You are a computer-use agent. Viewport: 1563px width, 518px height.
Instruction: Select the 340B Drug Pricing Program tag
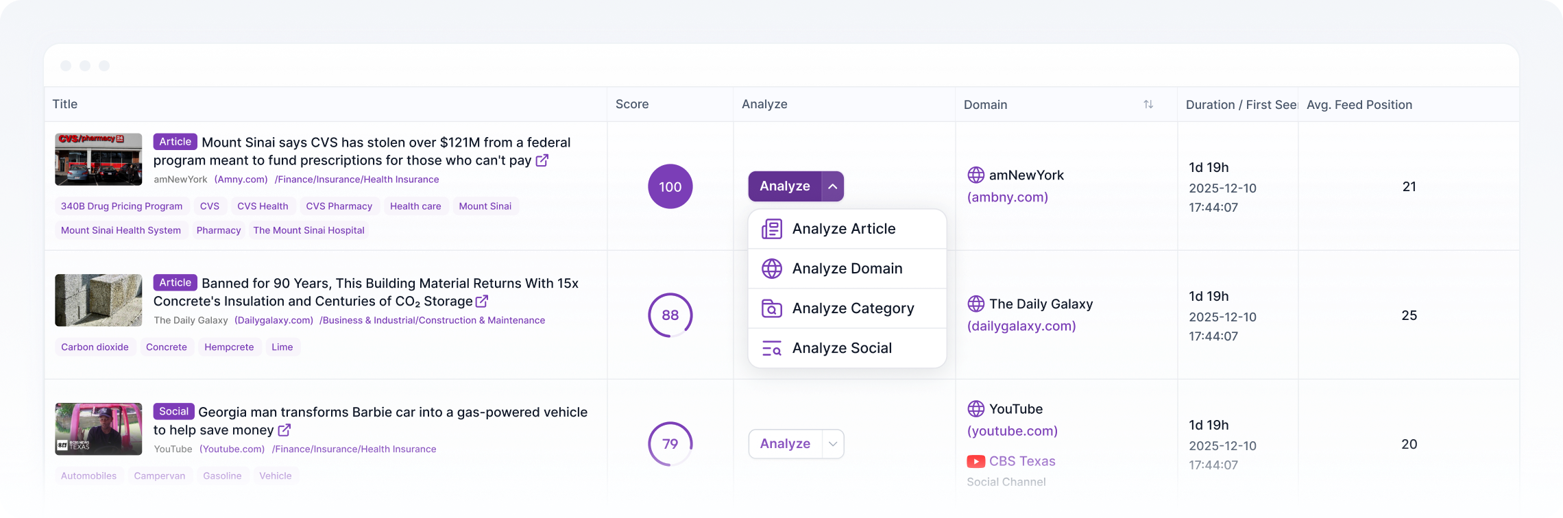coord(121,206)
